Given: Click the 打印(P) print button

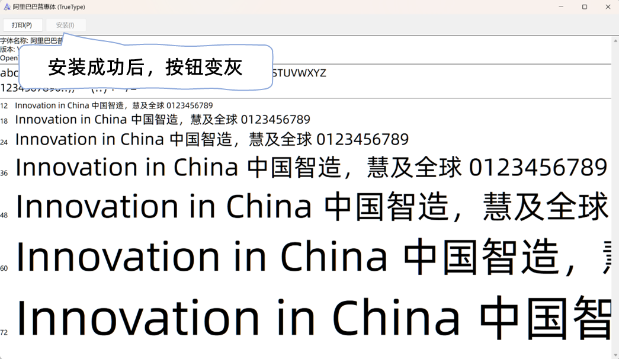Looking at the screenshot, I should click(x=23, y=25).
